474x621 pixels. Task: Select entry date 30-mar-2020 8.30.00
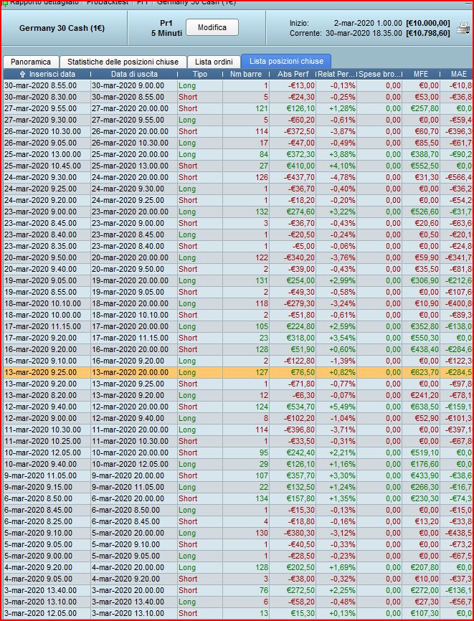[40, 97]
